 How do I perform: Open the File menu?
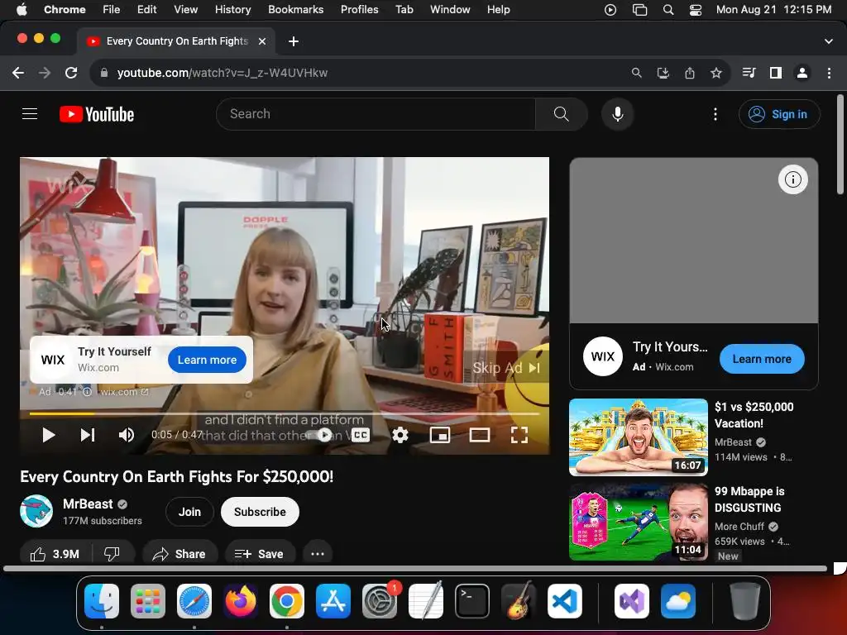[112, 10]
